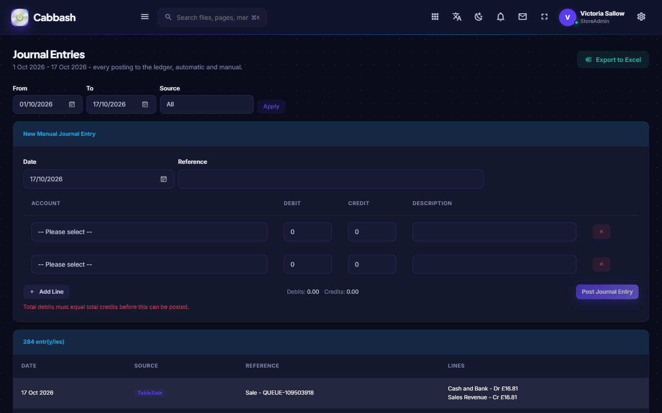The height and width of the screenshot is (413, 662).
Task: Select account for first journal line
Action: point(149,232)
